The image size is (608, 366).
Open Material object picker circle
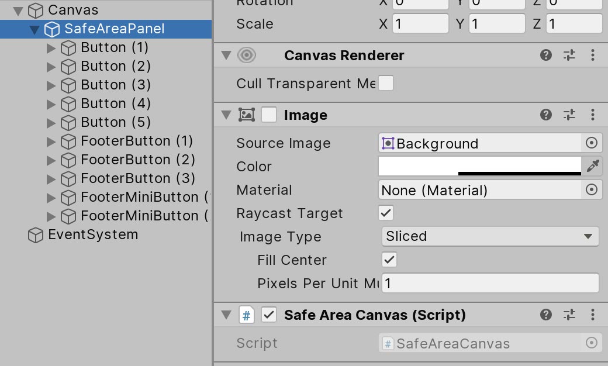(x=592, y=190)
